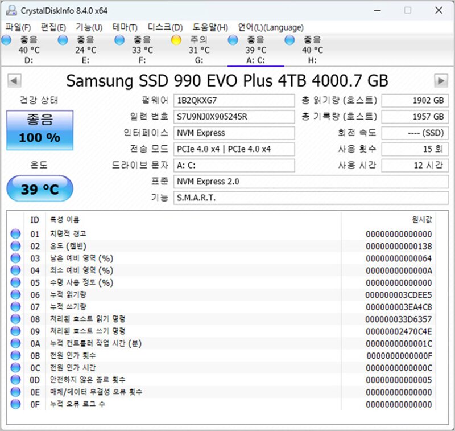Click the blue status orb for drive D:
Screen dimensions: 455x431
6,40
